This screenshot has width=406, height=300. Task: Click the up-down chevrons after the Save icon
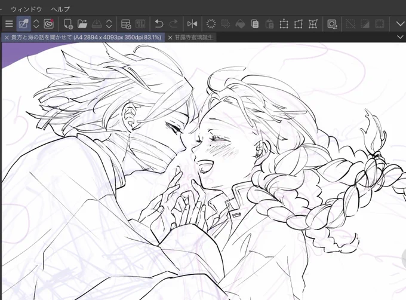[x=109, y=24]
